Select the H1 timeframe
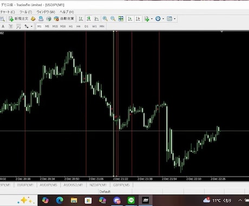Screen dimensions: 249x206 pos(71,27)
